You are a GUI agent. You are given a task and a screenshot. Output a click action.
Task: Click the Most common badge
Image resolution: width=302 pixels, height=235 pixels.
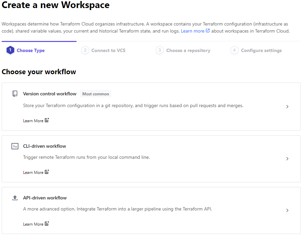tap(96, 94)
